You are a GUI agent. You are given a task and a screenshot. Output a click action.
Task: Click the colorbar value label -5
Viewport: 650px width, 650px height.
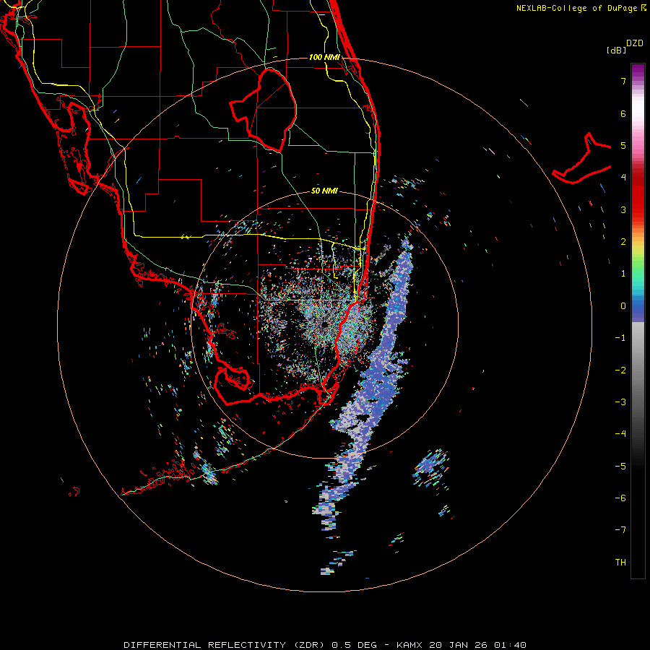click(x=620, y=467)
